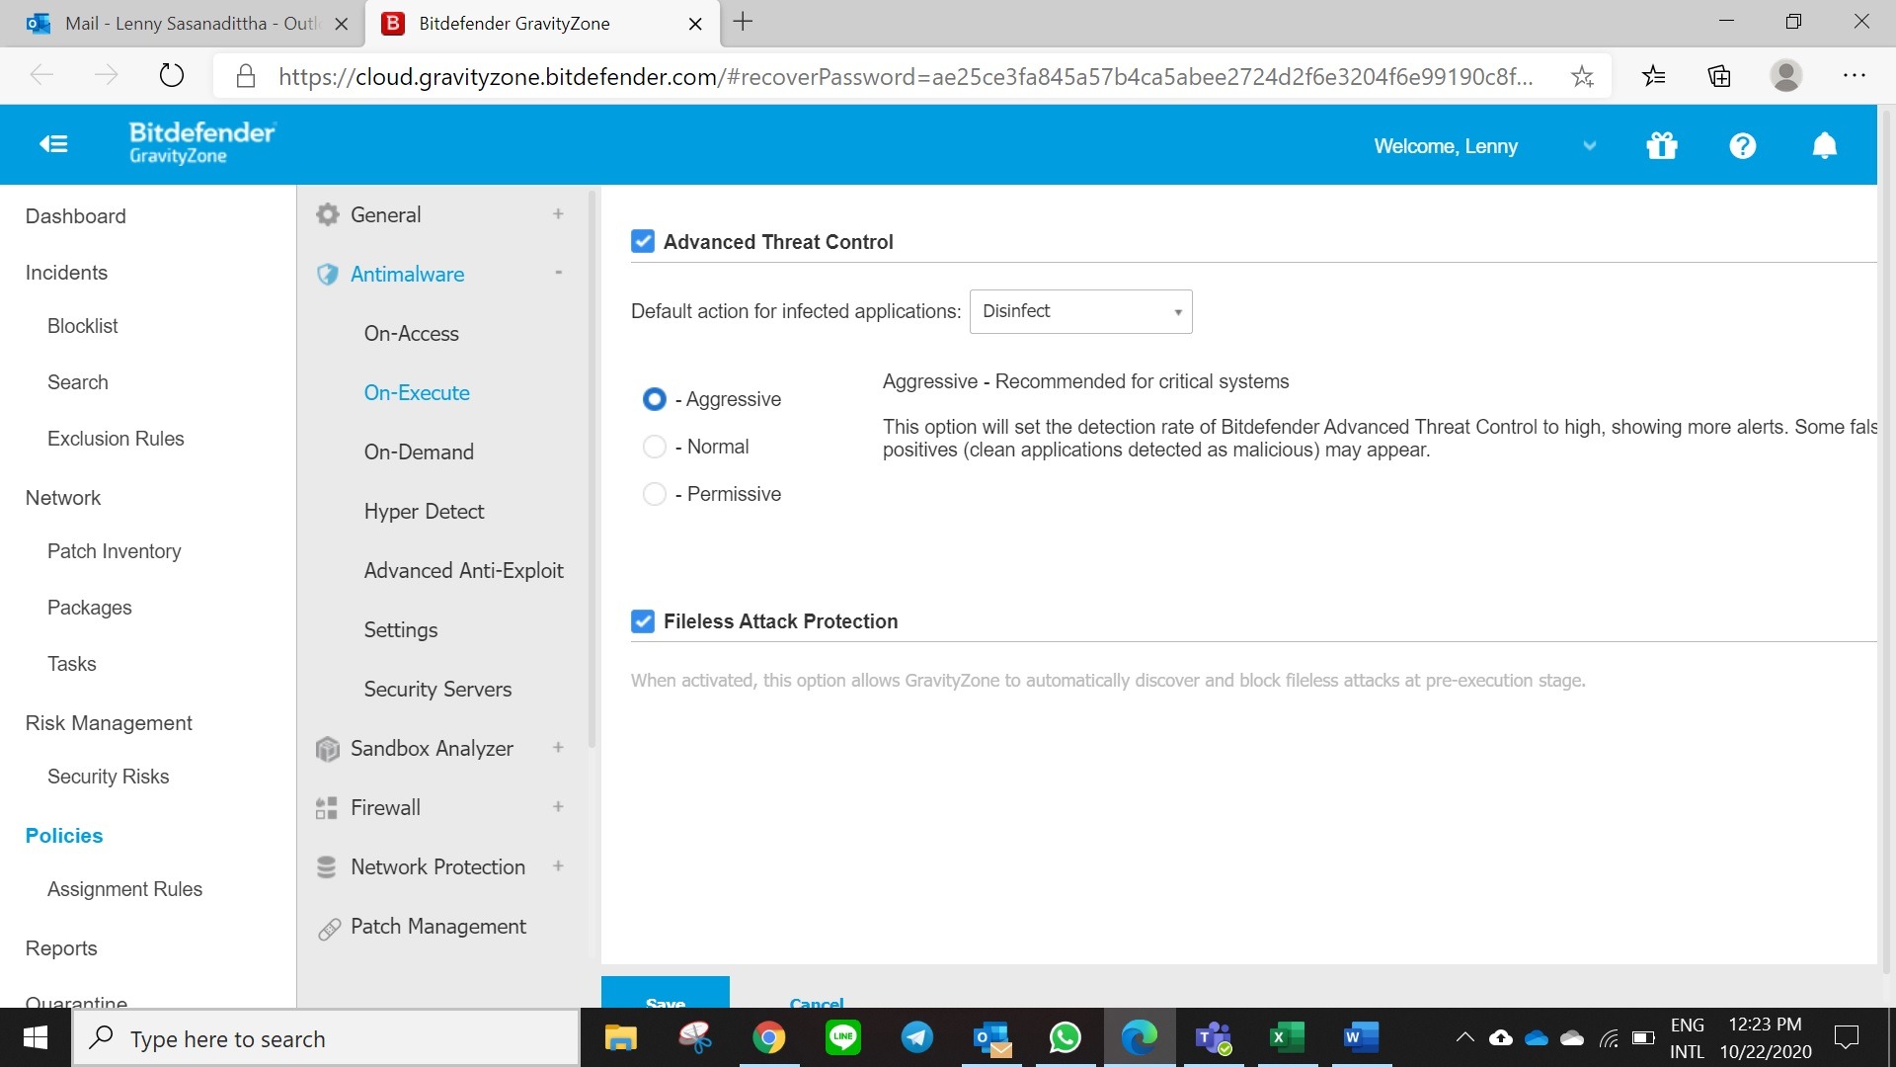Screen dimensions: 1896x1067
Task: Open Network Protection settings icon
Action: [x=327, y=866]
